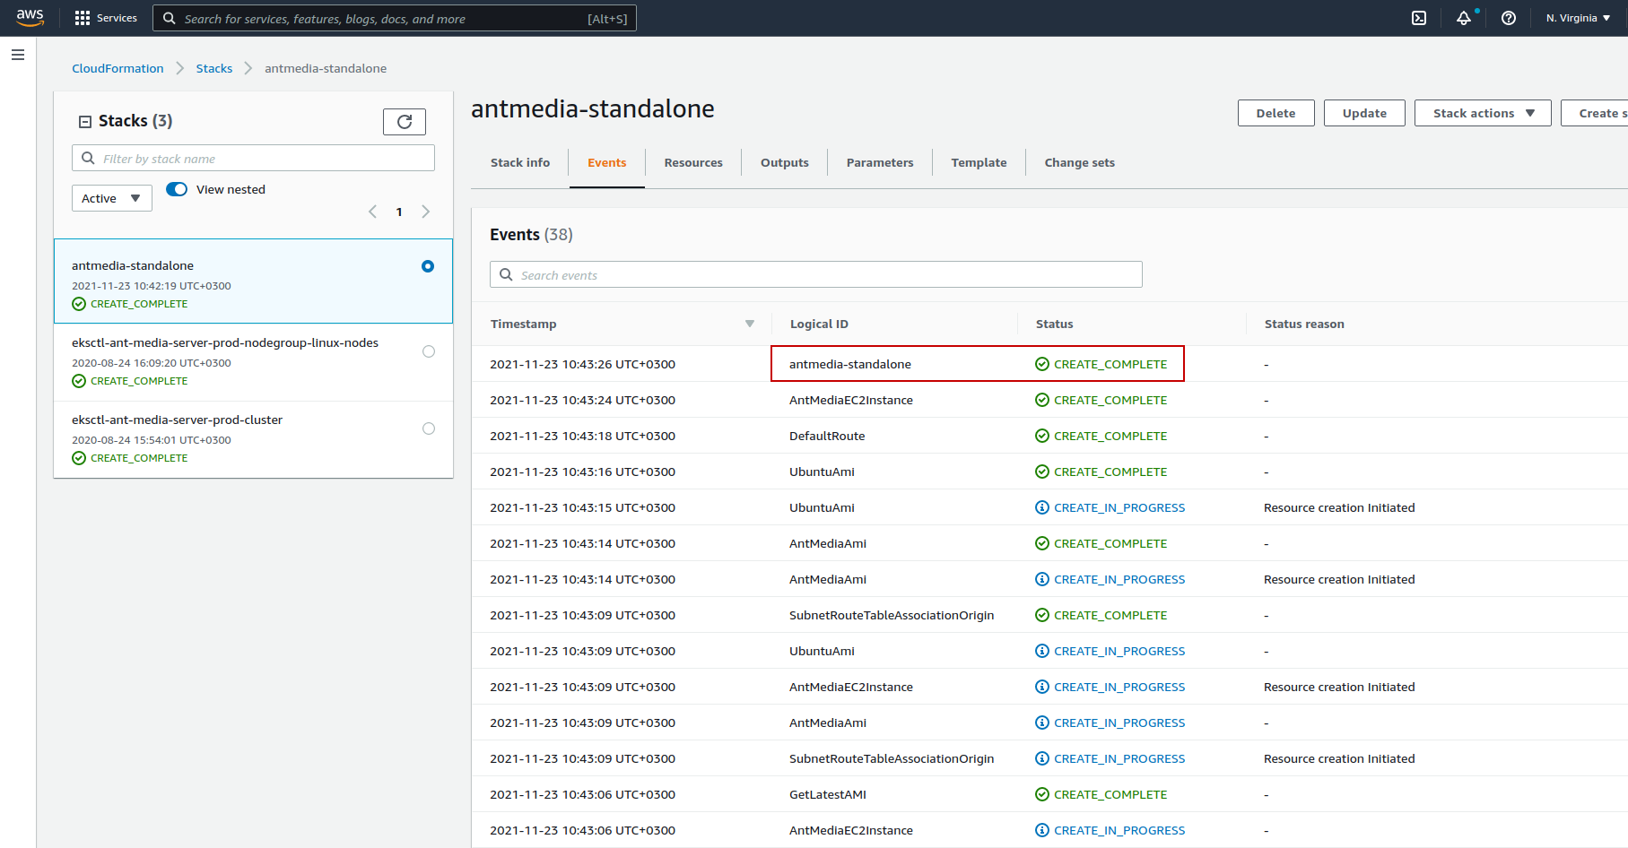Select eksctl-ant-media-server-prod-nodegroup-linux-nodes stack name

click(x=225, y=342)
